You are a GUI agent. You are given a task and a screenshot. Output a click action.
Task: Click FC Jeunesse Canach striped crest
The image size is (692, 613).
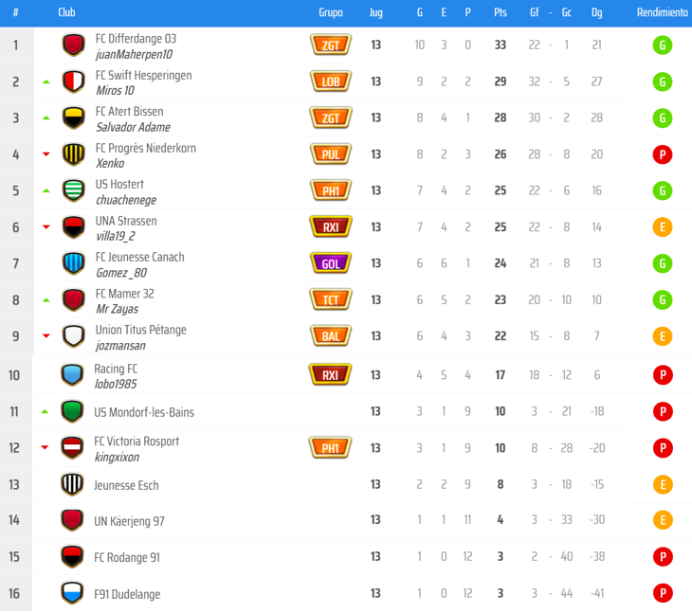click(x=73, y=263)
